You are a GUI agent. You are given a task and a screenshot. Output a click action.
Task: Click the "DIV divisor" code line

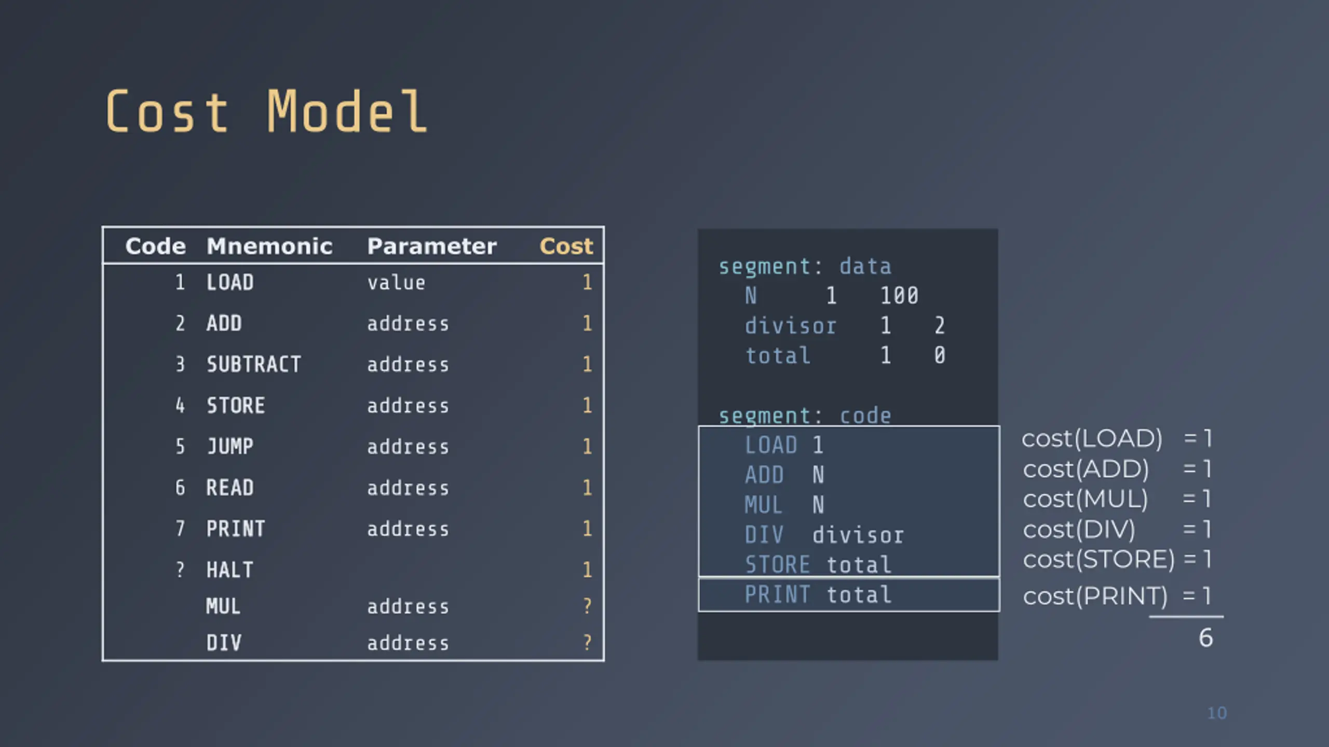point(824,535)
